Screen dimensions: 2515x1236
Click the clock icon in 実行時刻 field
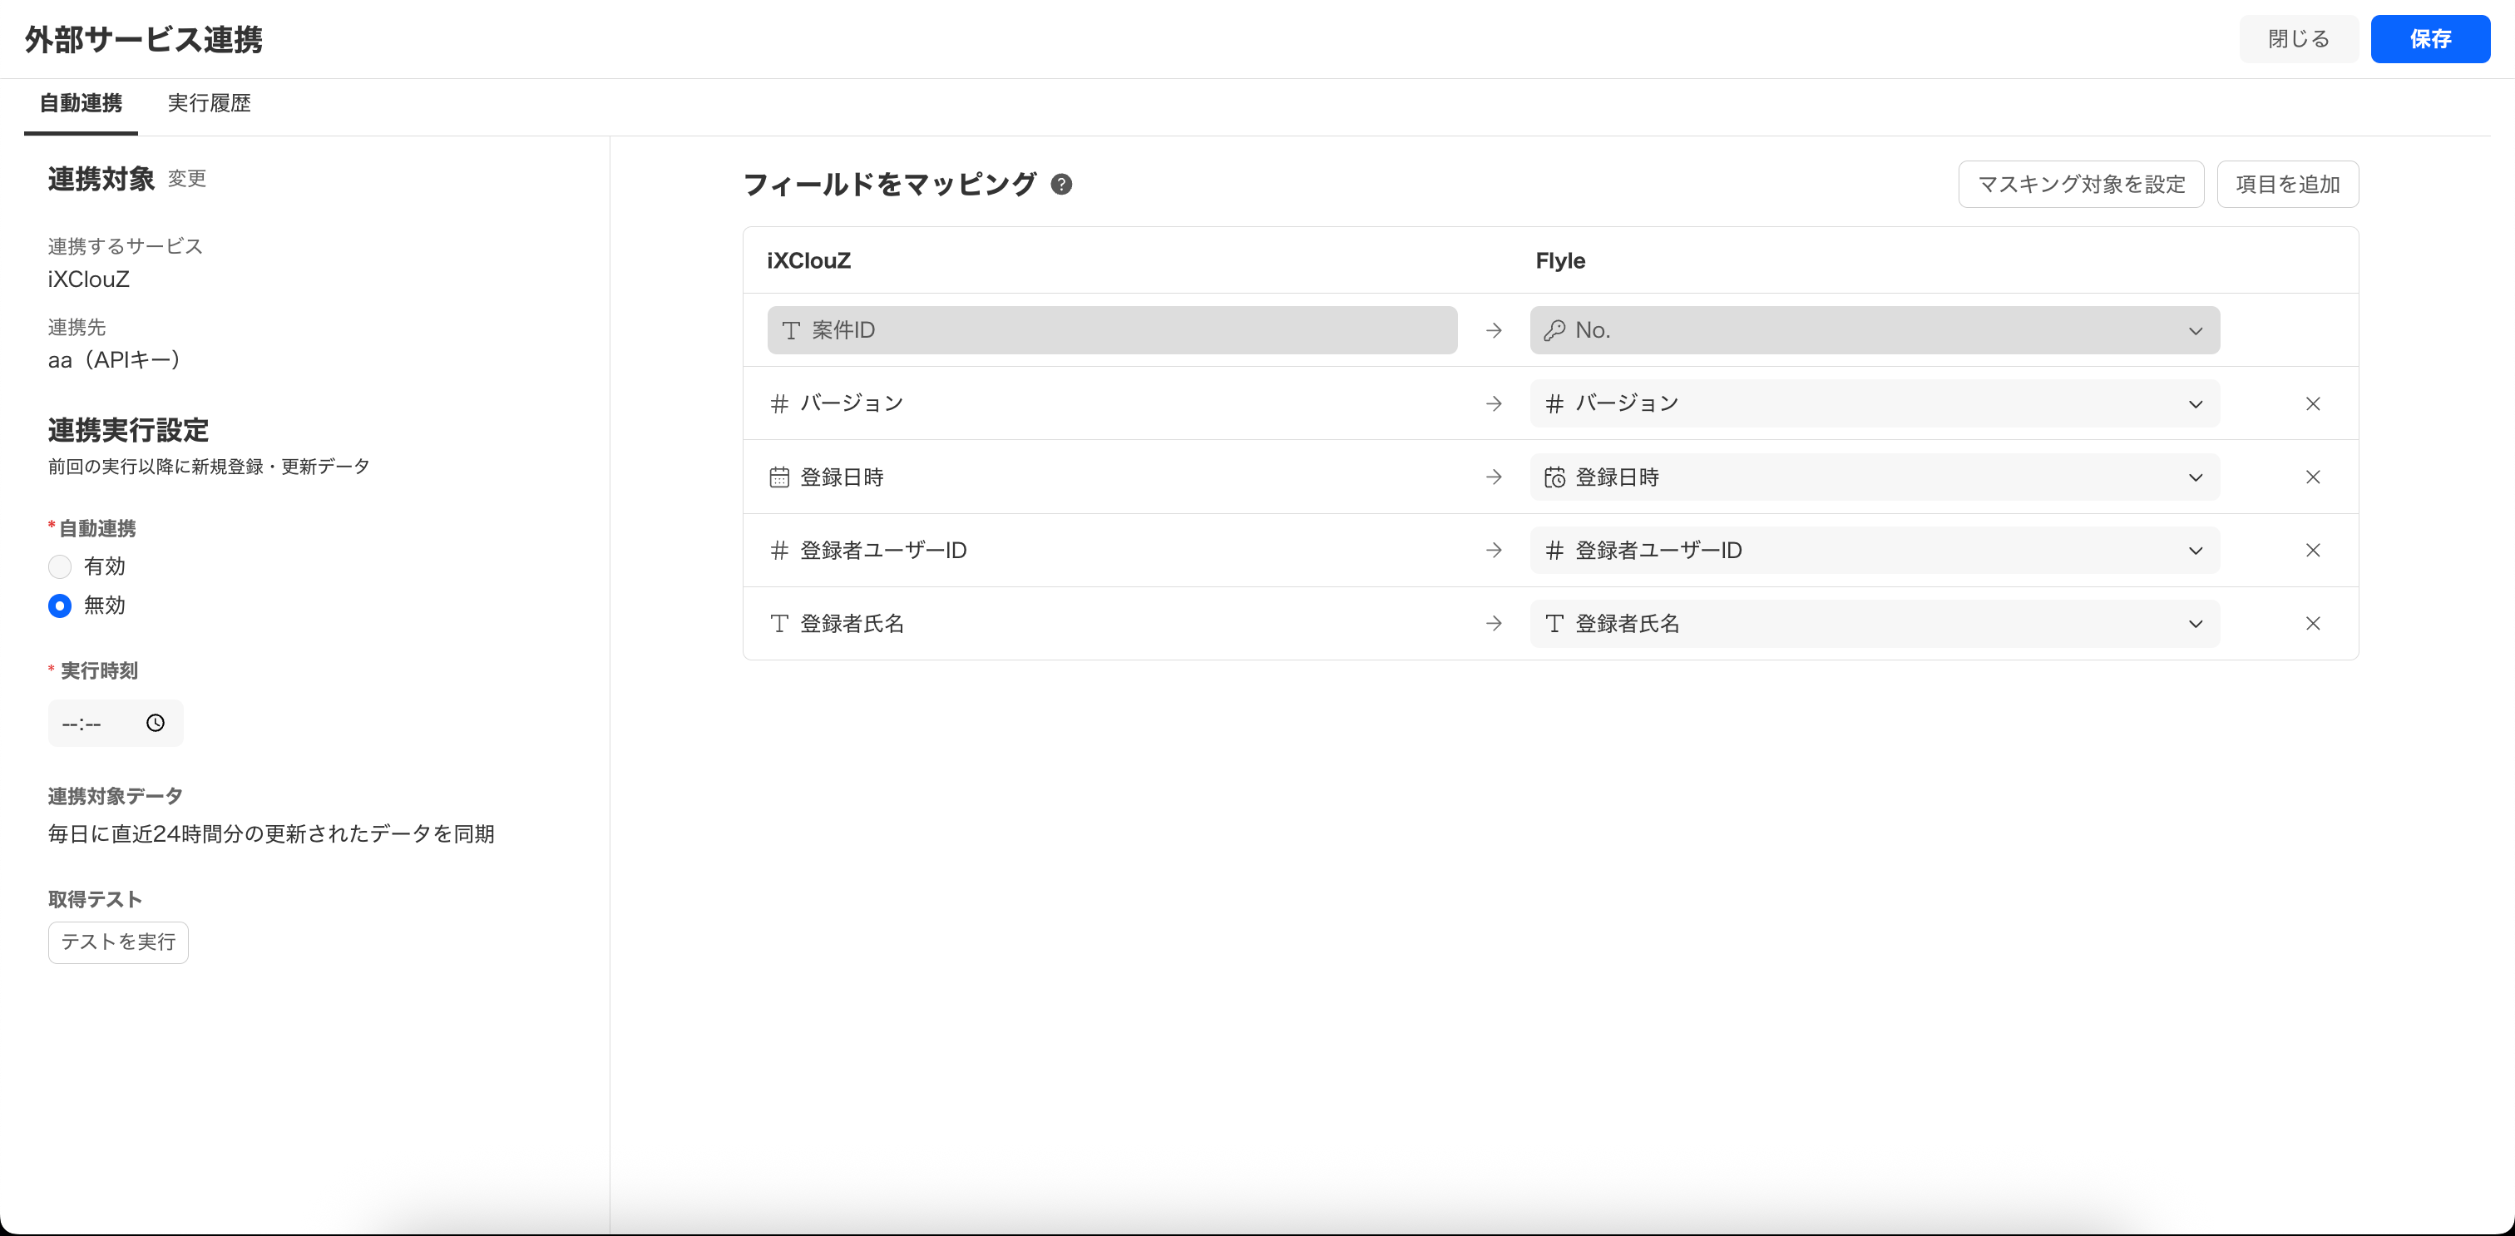point(156,723)
